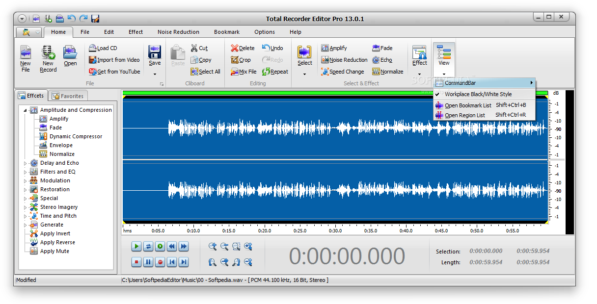The height and width of the screenshot is (304, 597).
Task: Toggle Workplace Black/White Style option
Action: pyautogui.click(x=484, y=94)
